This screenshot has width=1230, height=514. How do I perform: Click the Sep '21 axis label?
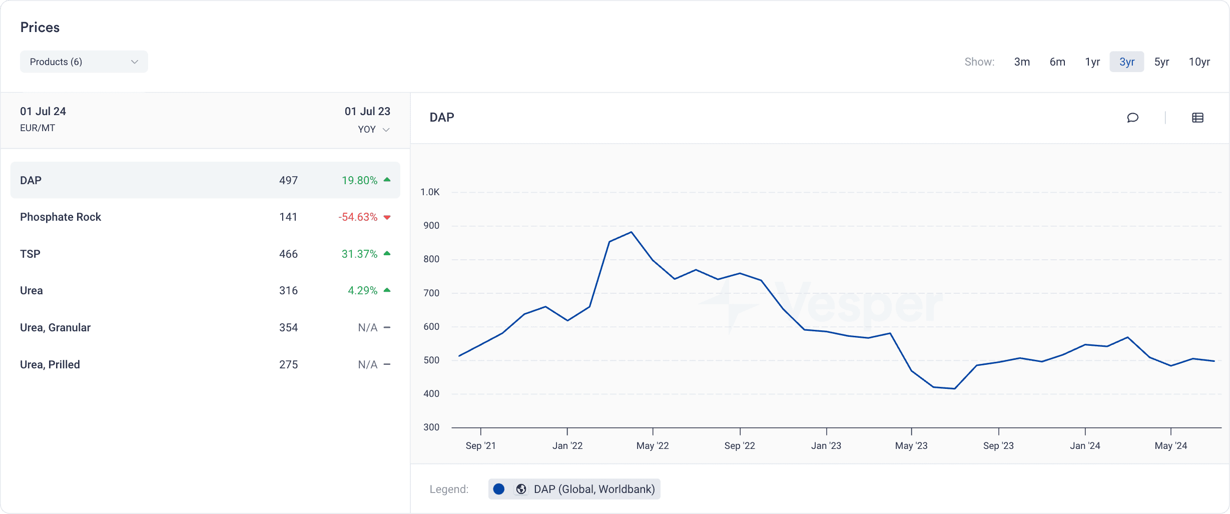[x=480, y=445]
